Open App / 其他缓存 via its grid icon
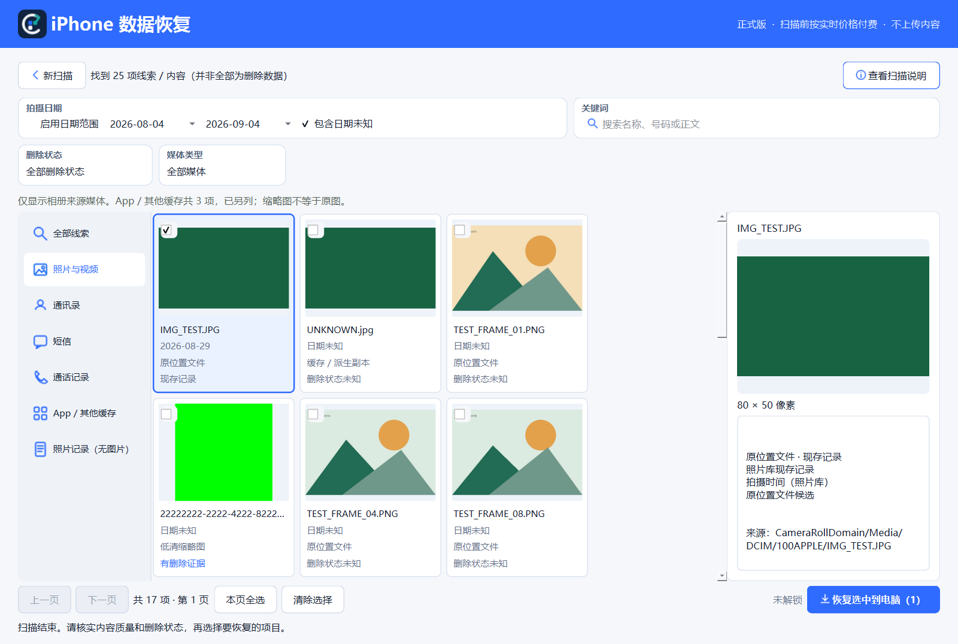Image resolution: width=958 pixels, height=644 pixels. point(40,413)
